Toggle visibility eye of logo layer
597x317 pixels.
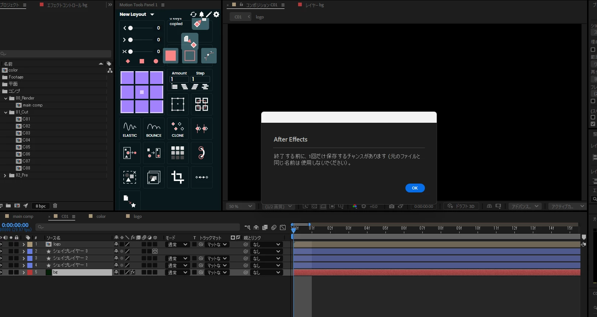coord(1,244)
